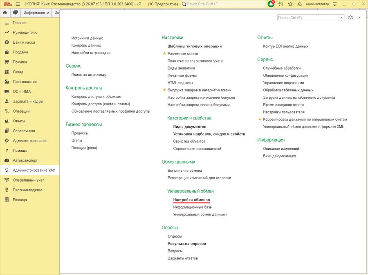Toggle favorite star beside Расчетные ставки
Screen dimensions: 368x275
coord(164,53)
